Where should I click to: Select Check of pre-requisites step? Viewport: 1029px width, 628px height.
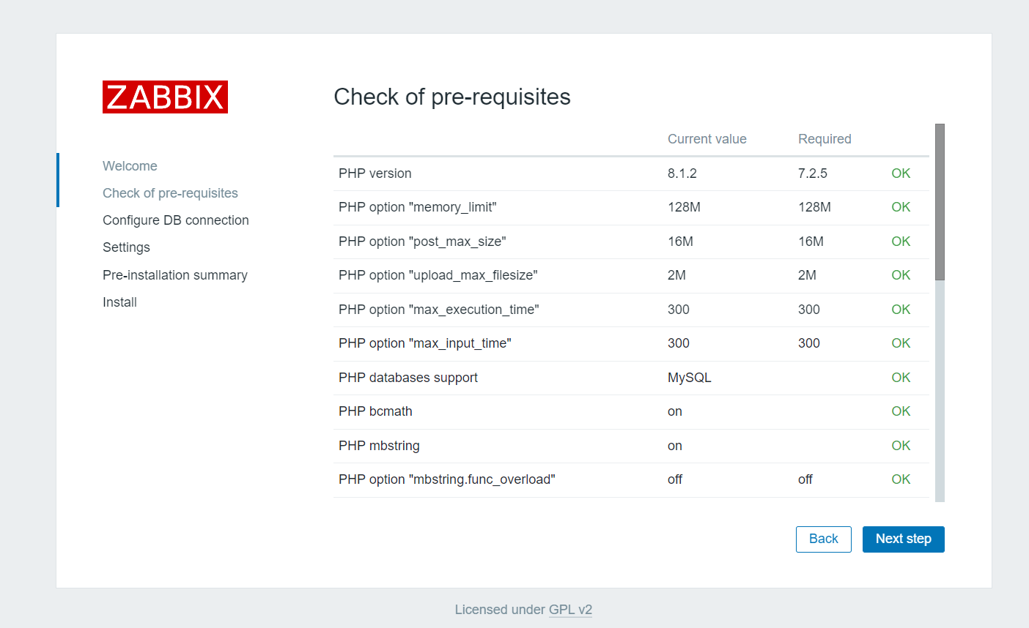(x=170, y=193)
